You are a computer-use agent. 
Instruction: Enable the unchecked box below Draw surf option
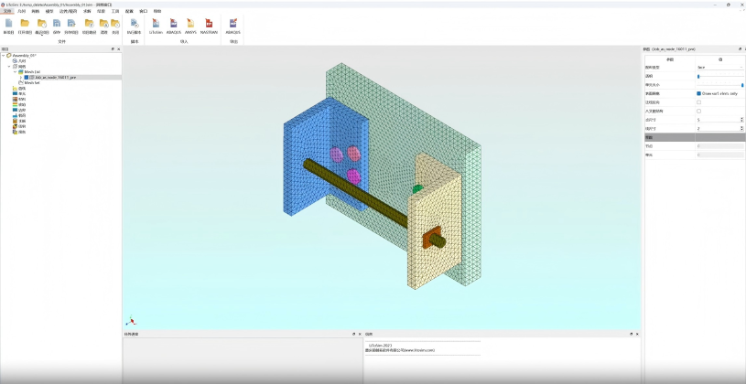click(x=699, y=102)
